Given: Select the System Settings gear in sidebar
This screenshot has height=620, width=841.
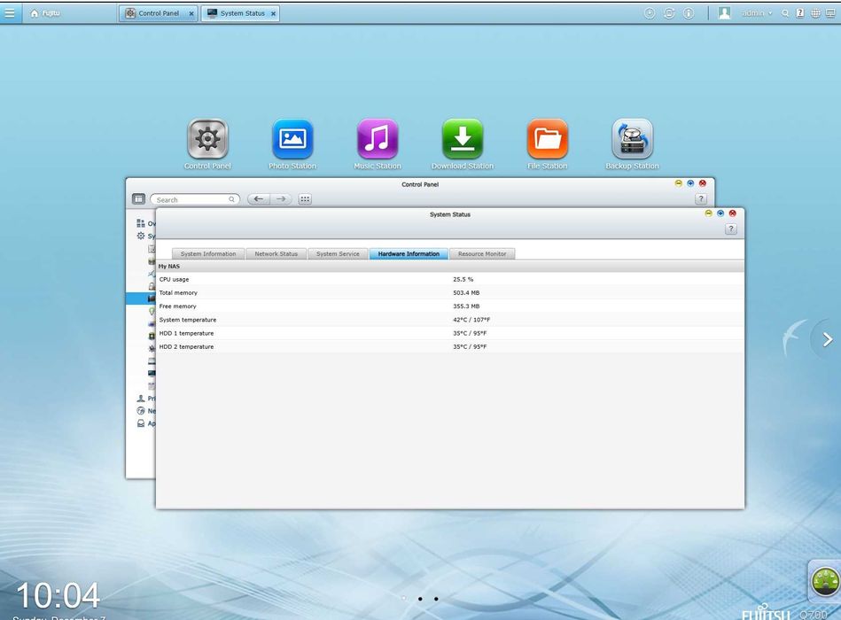Looking at the screenshot, I should tap(145, 236).
